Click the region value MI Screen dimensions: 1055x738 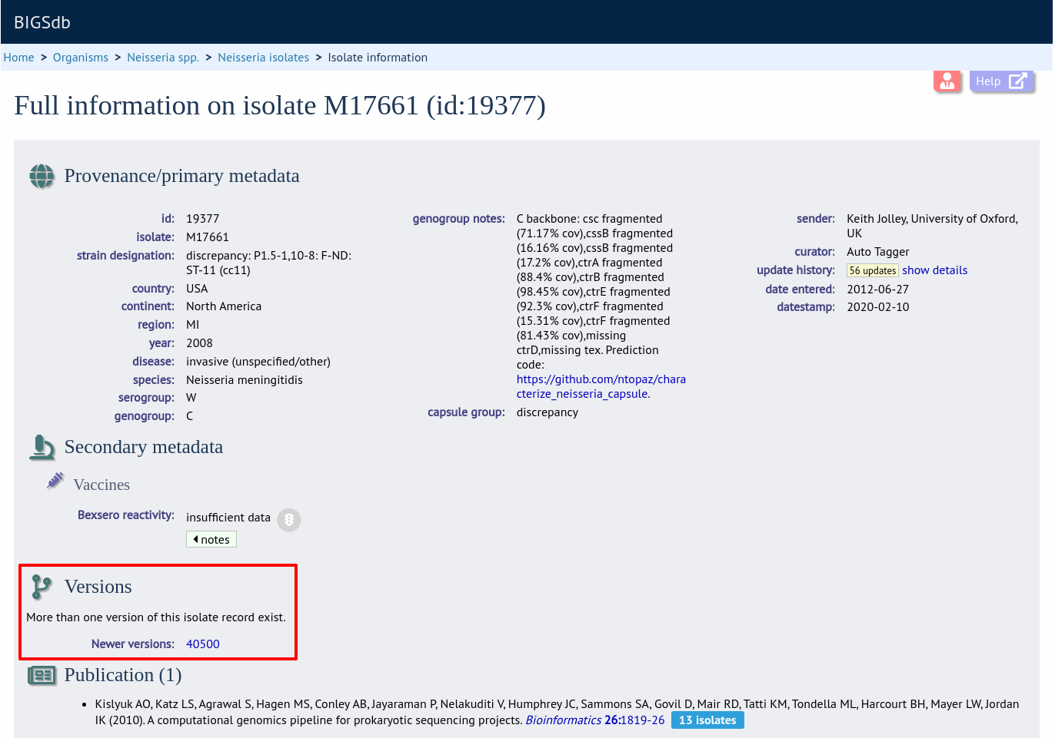(192, 325)
